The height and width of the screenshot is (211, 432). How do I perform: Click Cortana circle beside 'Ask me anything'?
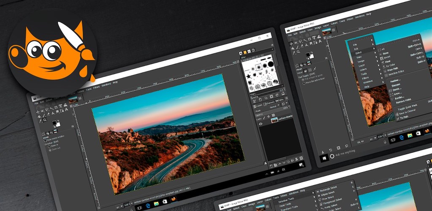click(332, 155)
